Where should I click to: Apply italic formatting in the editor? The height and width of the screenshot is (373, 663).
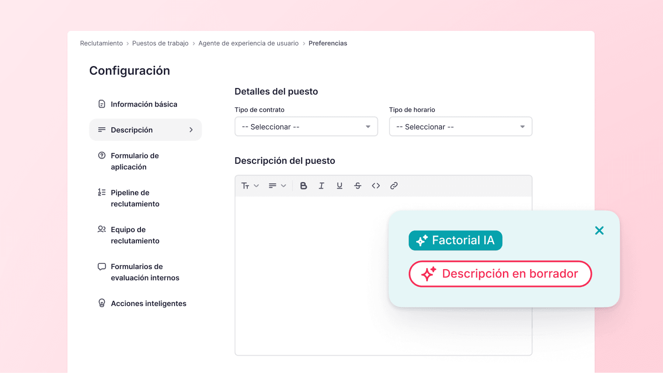321,185
